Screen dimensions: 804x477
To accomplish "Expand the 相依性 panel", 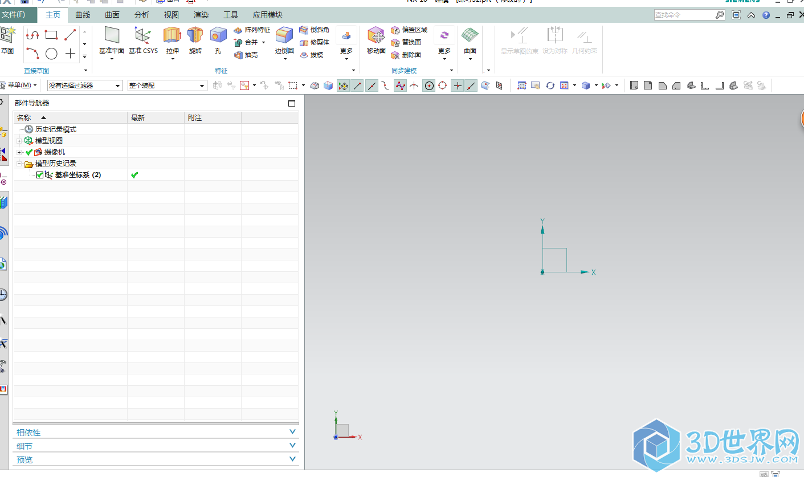I will 156,433.
